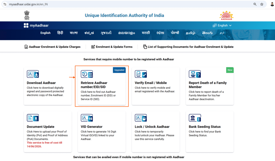Bookmark this page with the star icon

click(262, 4)
